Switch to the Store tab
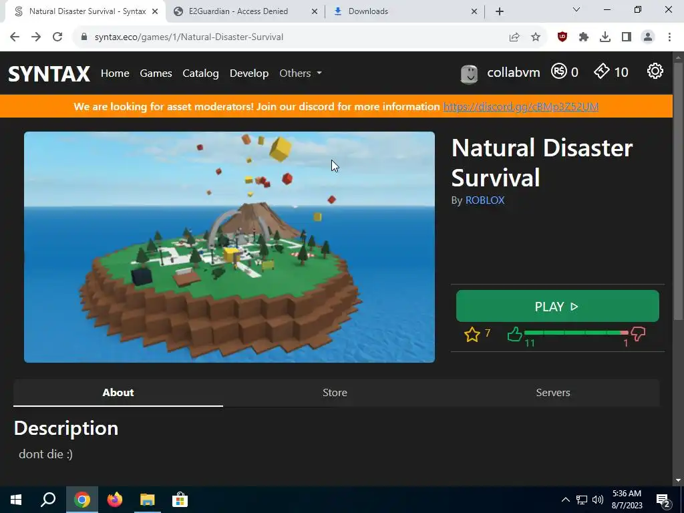 (335, 393)
